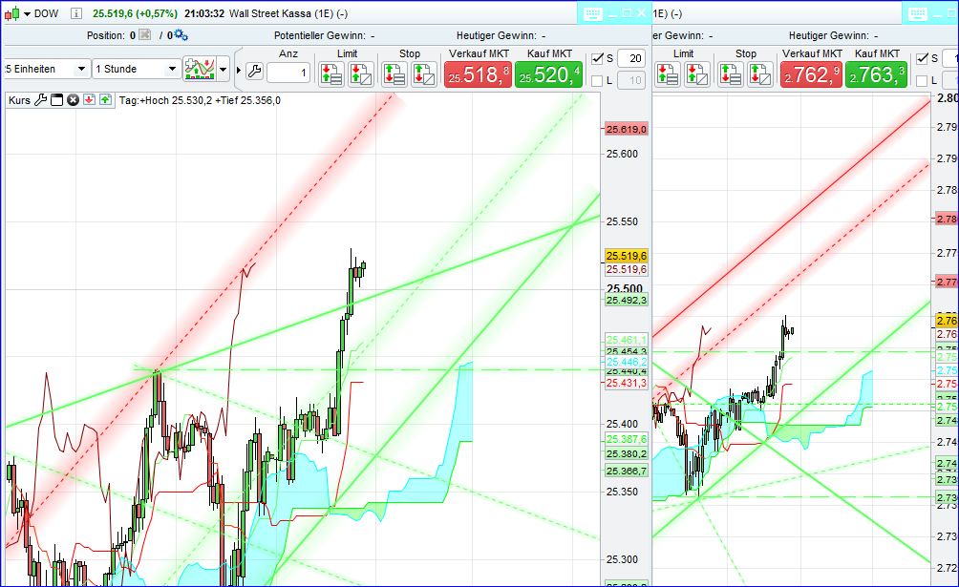Click the Kurs panel label
Screen dimensions: 959x587
click(18, 98)
